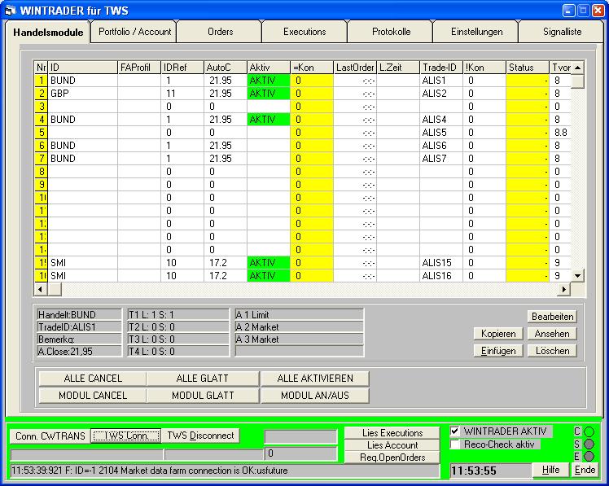Image resolution: width=609 pixels, height=486 pixels.
Task: Switch to the Portfolio / Account tab
Action: 134,32
